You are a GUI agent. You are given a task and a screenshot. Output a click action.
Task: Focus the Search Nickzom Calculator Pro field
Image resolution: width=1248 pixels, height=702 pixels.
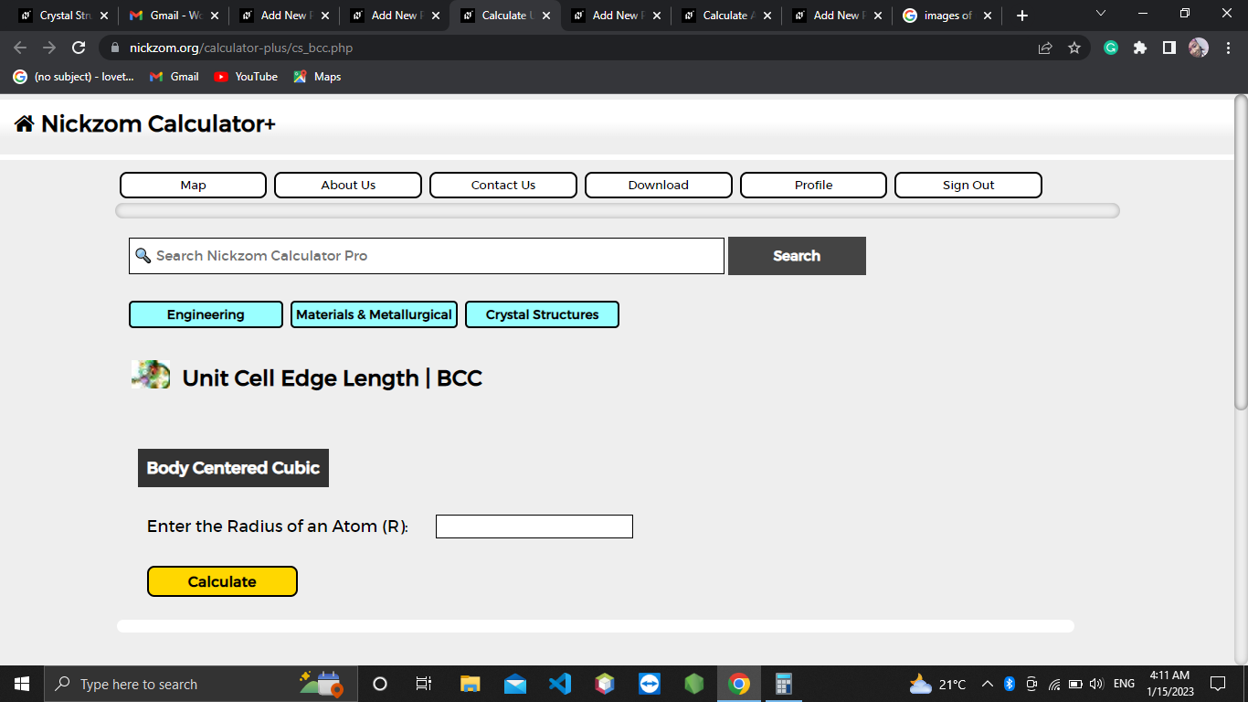(x=427, y=256)
